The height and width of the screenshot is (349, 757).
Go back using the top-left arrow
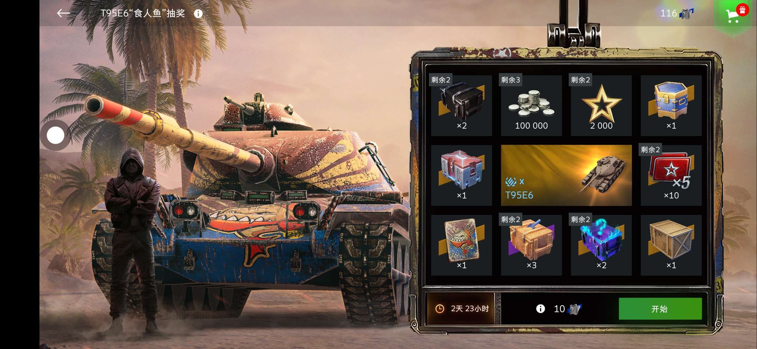pos(63,13)
